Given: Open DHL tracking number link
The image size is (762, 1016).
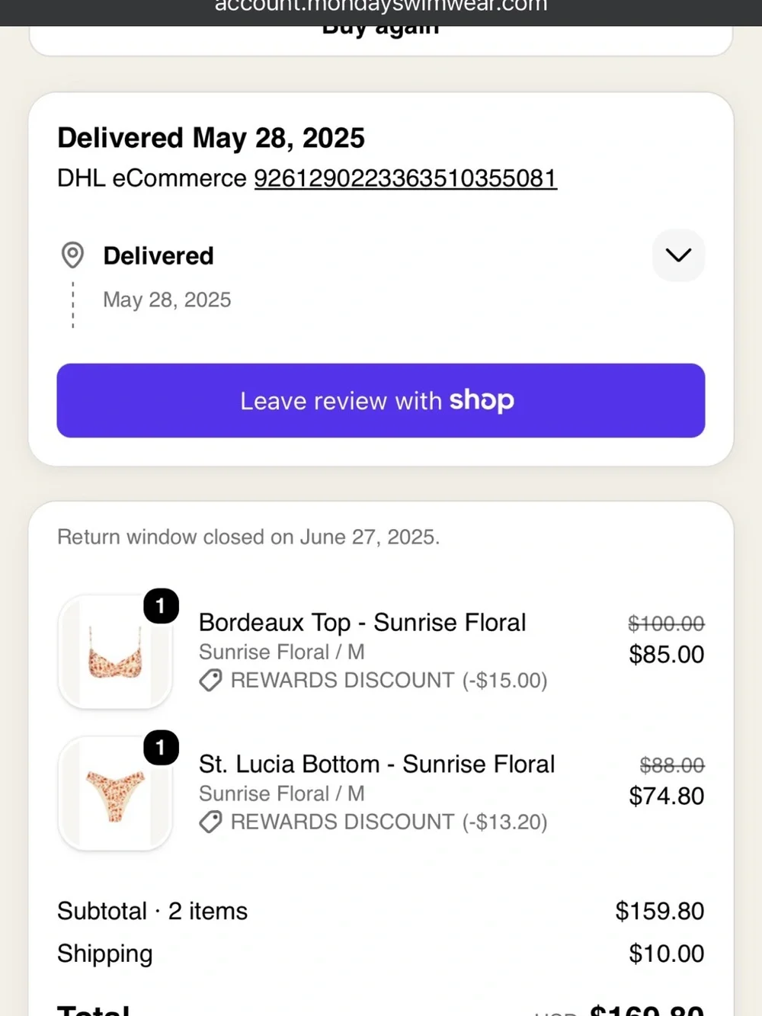Looking at the screenshot, I should pyautogui.click(x=405, y=178).
